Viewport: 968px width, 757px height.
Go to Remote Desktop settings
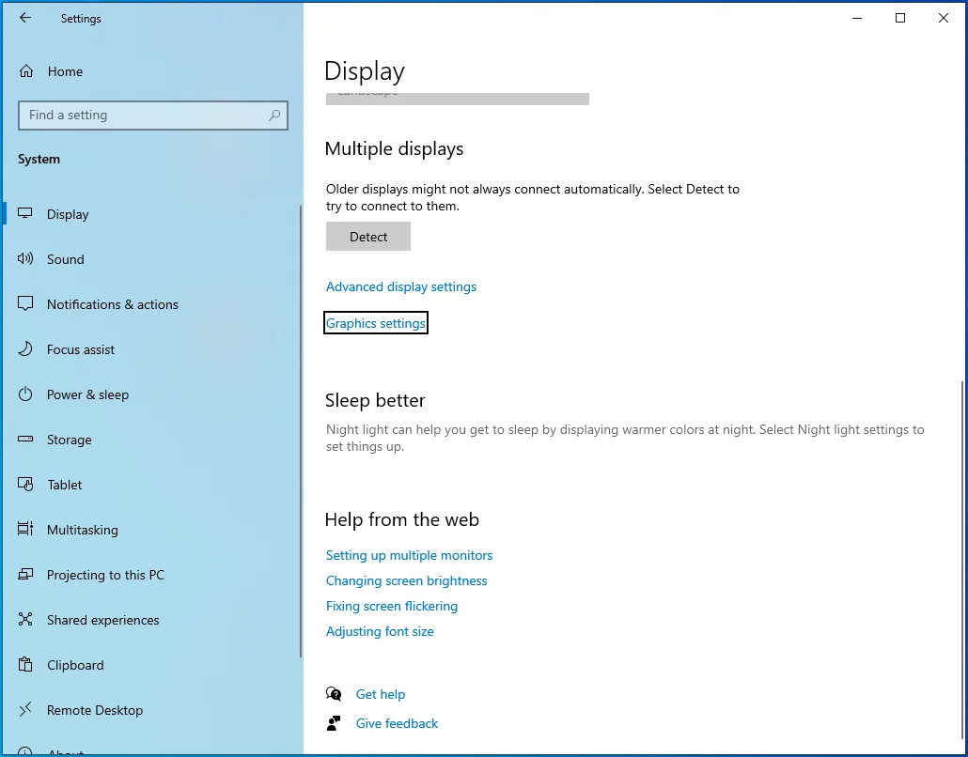151,709
